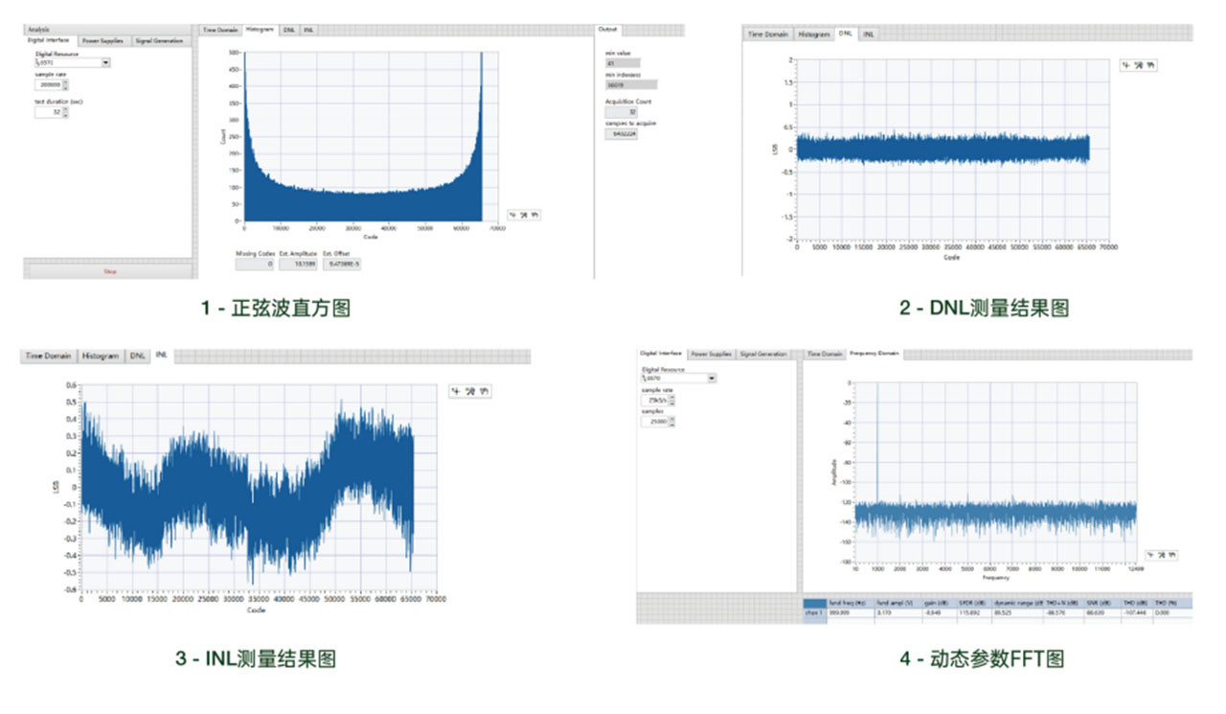Open INL tab in histogram window
This screenshot has height=714, width=1226.
click(308, 31)
